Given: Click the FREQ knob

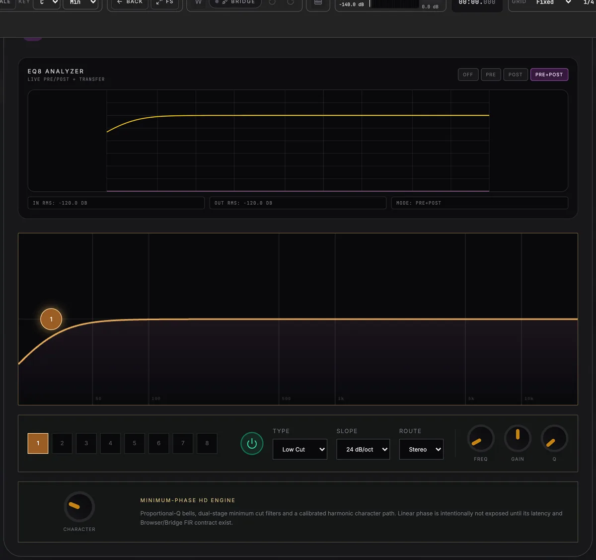Looking at the screenshot, I should coord(481,439).
